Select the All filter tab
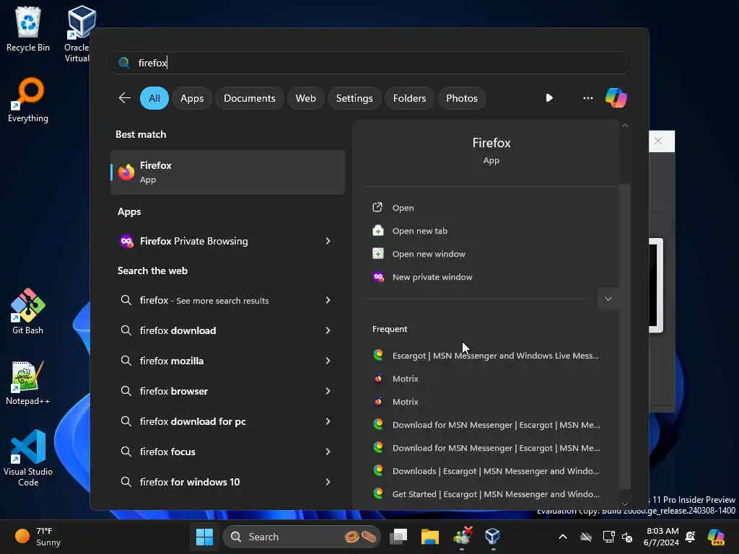 point(154,98)
